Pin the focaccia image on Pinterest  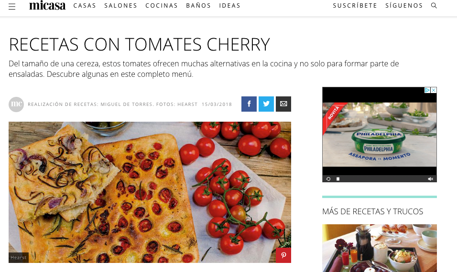[x=283, y=255]
